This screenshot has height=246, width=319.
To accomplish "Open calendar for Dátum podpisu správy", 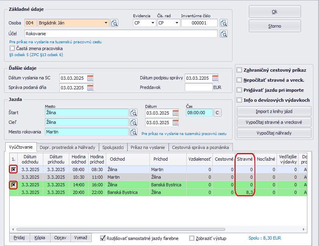I will coord(215,78).
